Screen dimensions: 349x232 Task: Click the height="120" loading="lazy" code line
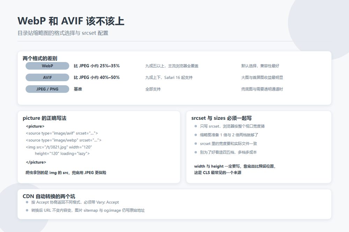click(62, 153)
